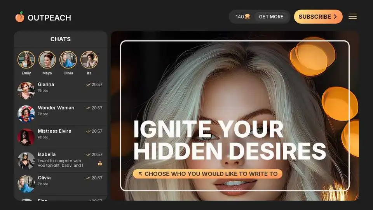Open the hamburger menu icon
This screenshot has width=373, height=210.
[352, 16]
